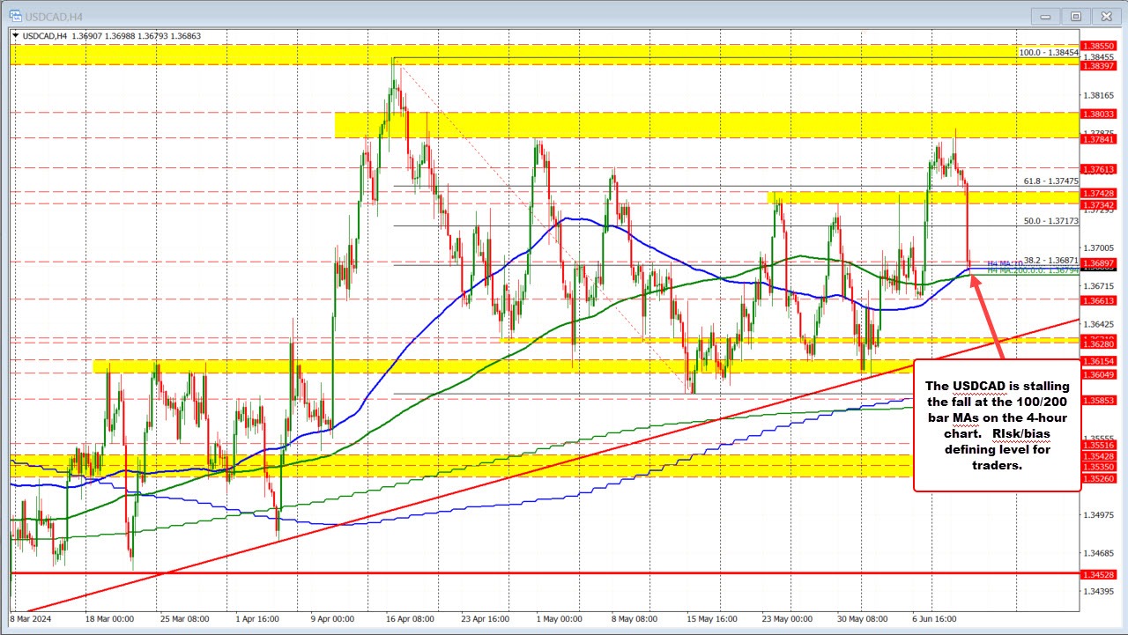Click the annotation box about 100/200 bar MAs
Screen dimensions: 1128x635
click(x=997, y=425)
